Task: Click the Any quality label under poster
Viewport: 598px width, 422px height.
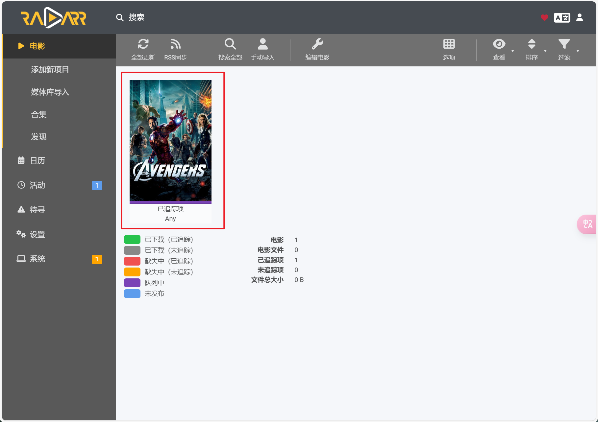Action: (170, 219)
